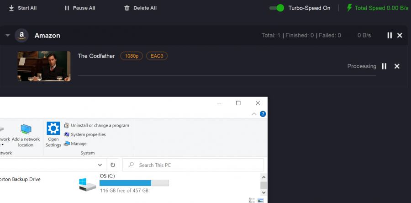The height and width of the screenshot is (203, 411).
Task: Collapse the Amazon group with the triangle
Action: [x=8, y=35]
